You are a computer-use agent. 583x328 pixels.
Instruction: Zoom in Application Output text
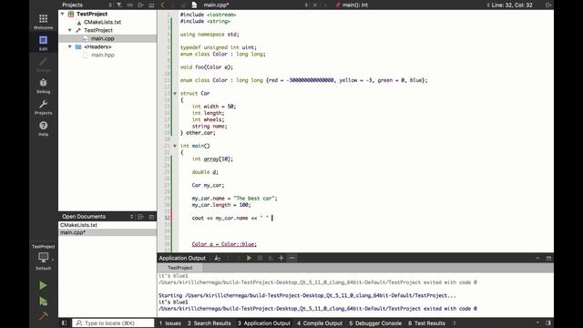point(281,258)
